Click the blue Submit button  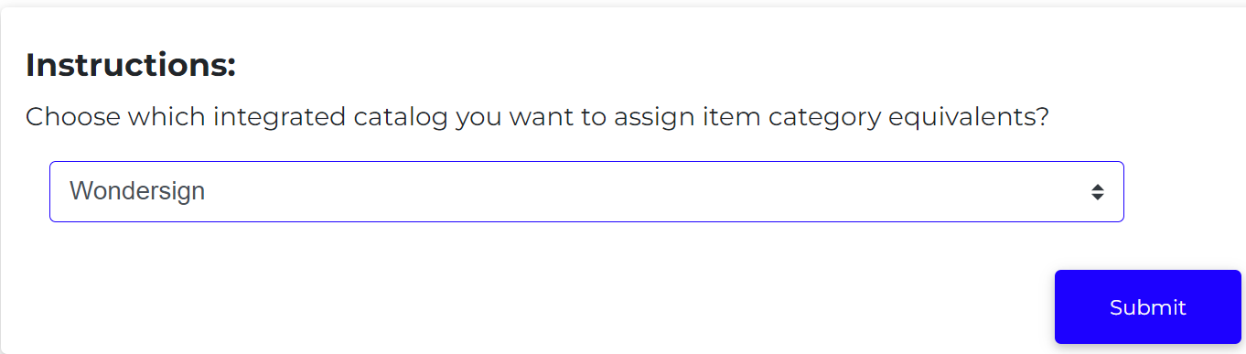pyautogui.click(x=1147, y=307)
